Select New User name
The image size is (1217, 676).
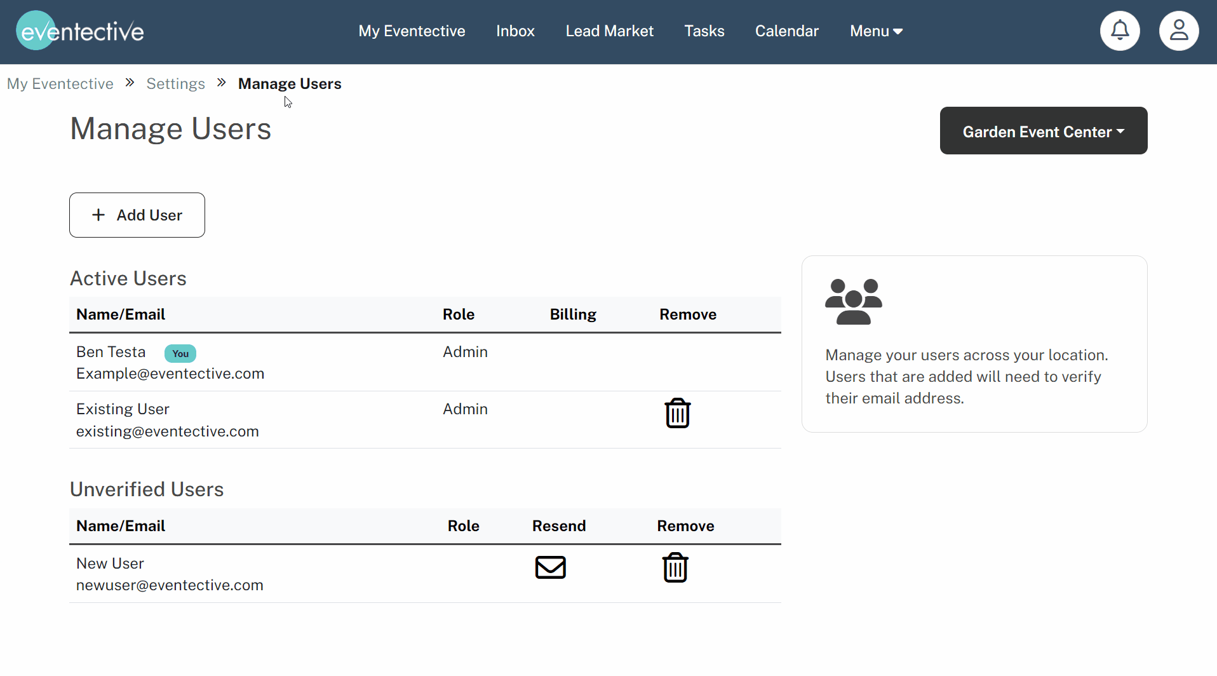[110, 564]
